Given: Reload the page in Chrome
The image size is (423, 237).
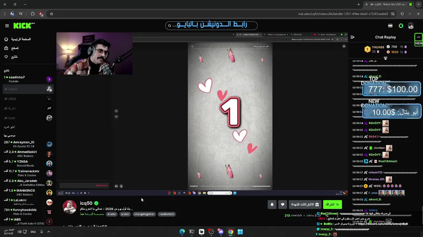Looking at the screenshot, I should point(402,14).
